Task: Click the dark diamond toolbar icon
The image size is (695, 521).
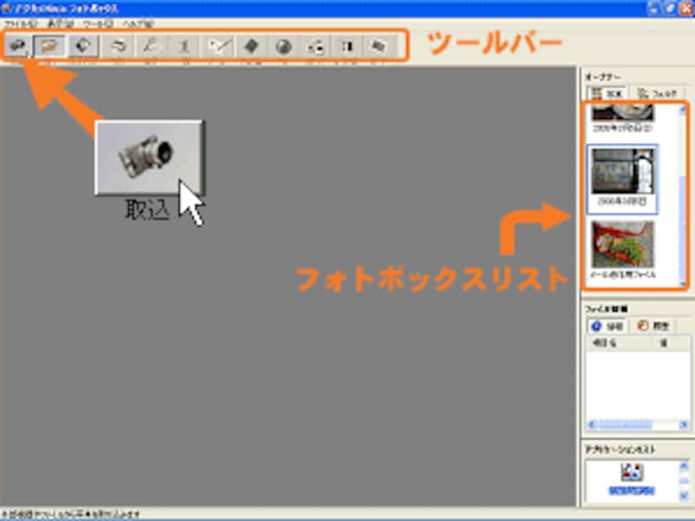Action: [x=251, y=46]
